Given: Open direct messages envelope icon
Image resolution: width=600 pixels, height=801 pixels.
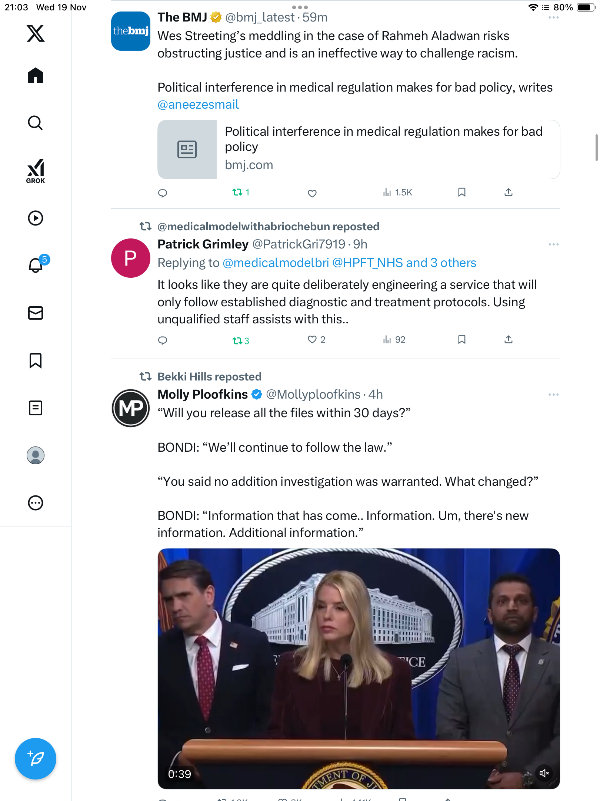Looking at the screenshot, I should click(x=36, y=313).
